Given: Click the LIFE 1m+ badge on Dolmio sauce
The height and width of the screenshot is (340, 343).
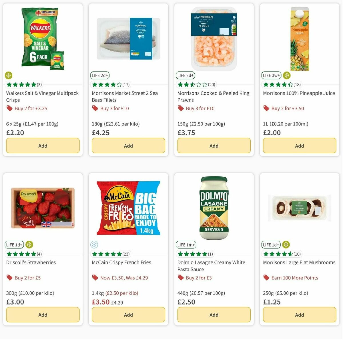Looking at the screenshot, I should [186, 244].
